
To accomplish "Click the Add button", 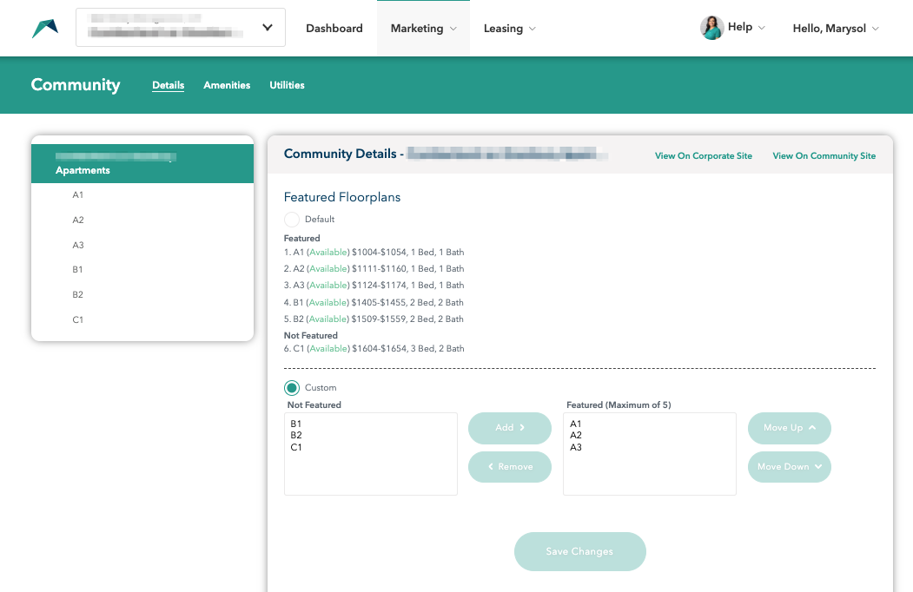I will coord(509,428).
